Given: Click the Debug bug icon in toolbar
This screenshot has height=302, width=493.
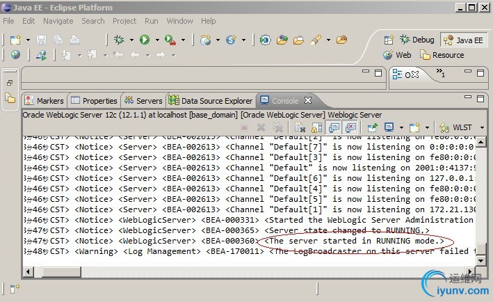Looking at the screenshot, I should tap(119, 40).
